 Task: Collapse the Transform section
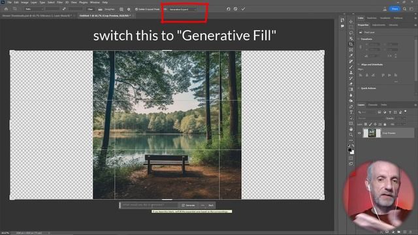click(x=359, y=39)
